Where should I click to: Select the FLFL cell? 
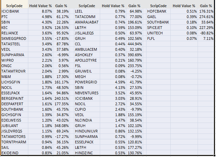(x=152, y=38)
